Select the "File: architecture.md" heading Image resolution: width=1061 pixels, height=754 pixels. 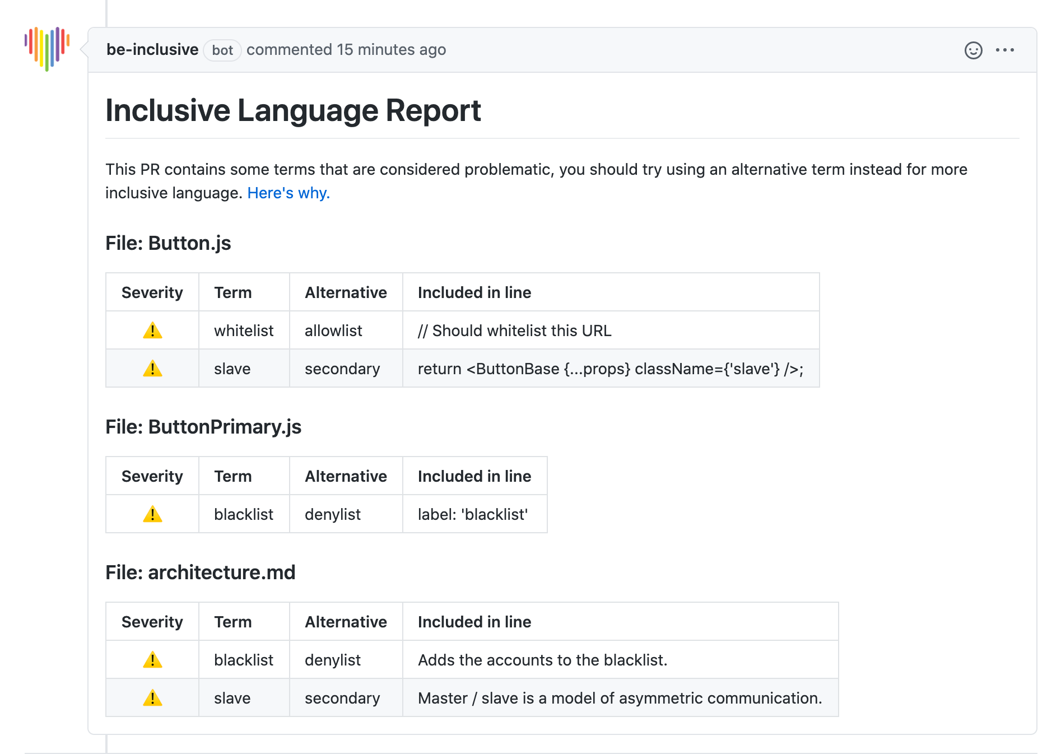coord(200,573)
